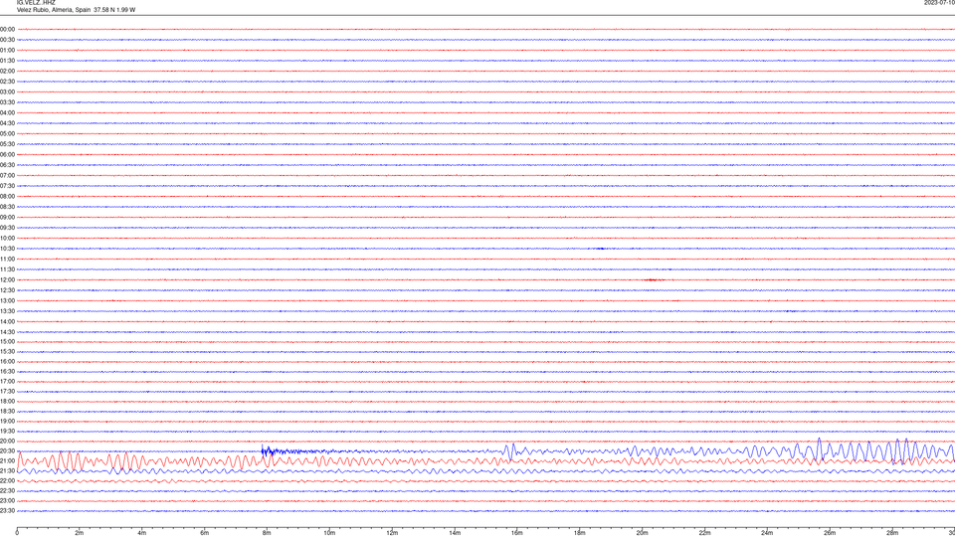955x537 pixels.
Task: Select the 12:00 row label
Action: [x=7, y=280]
